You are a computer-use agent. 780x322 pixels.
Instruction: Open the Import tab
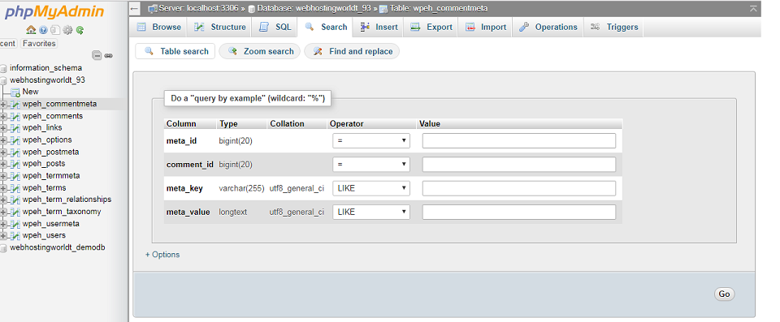[x=486, y=28]
